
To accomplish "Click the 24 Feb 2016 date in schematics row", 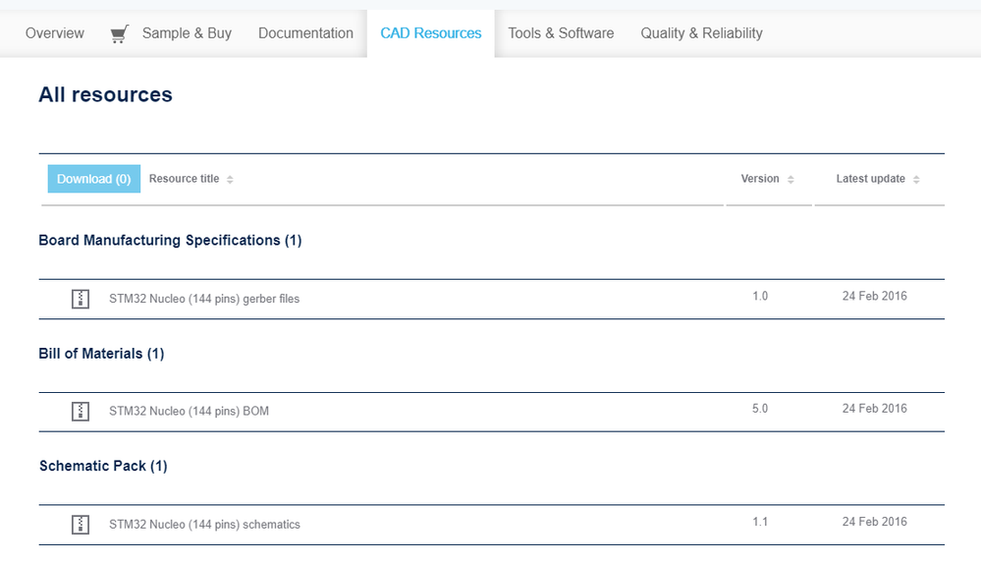I will click(875, 522).
